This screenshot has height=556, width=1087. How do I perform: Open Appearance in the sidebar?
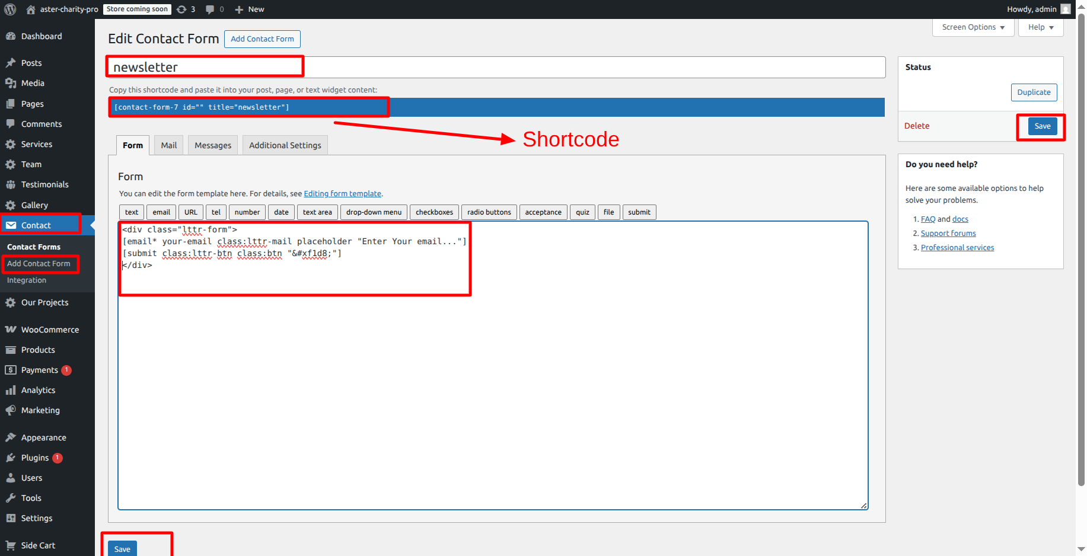43,437
